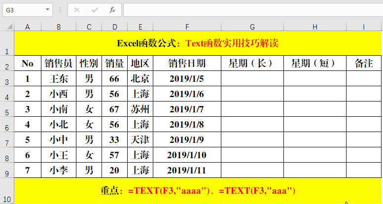The height and width of the screenshot is (204, 383).
Task: Select the cell containing '小王'
Action: 59,155
